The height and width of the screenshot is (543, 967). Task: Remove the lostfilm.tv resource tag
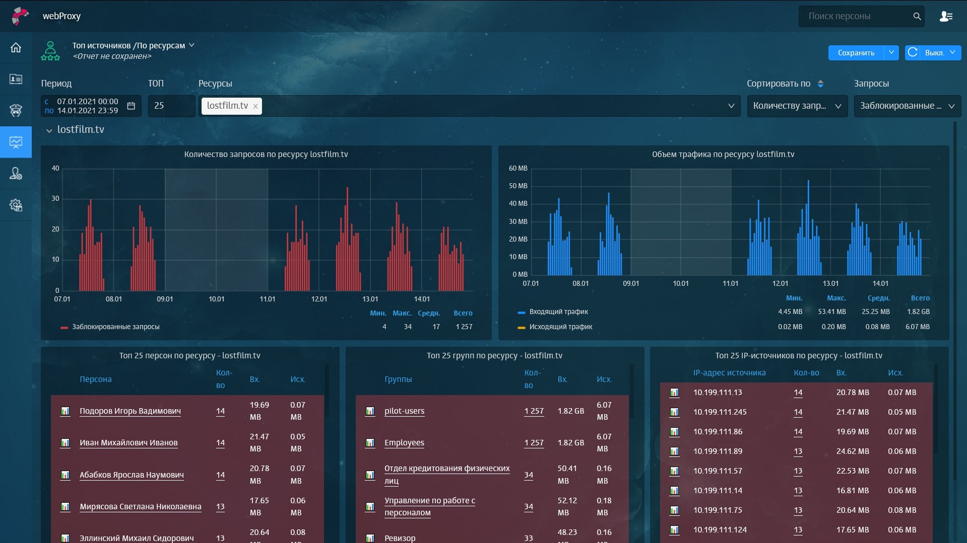click(255, 106)
